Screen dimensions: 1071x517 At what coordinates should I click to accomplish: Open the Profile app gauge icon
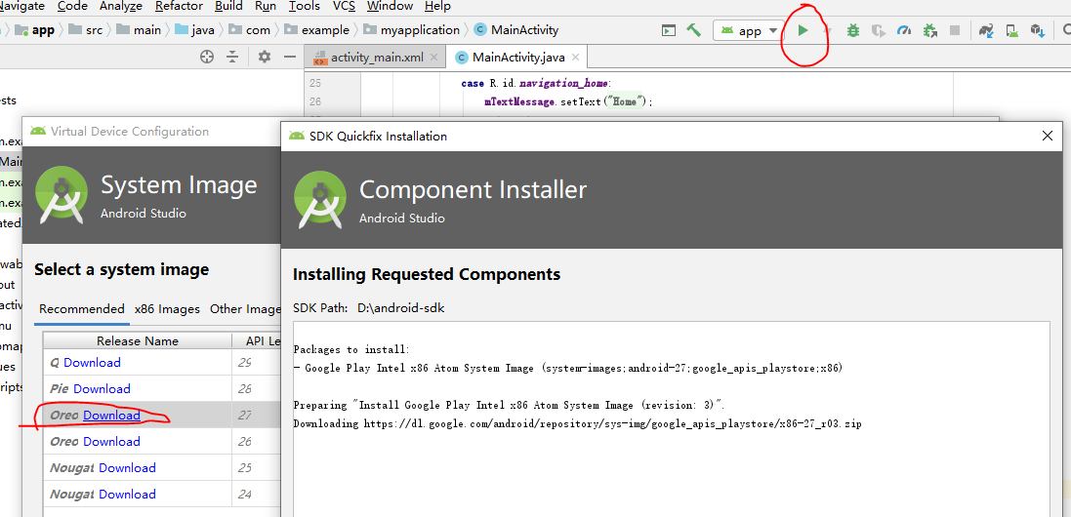click(x=904, y=30)
